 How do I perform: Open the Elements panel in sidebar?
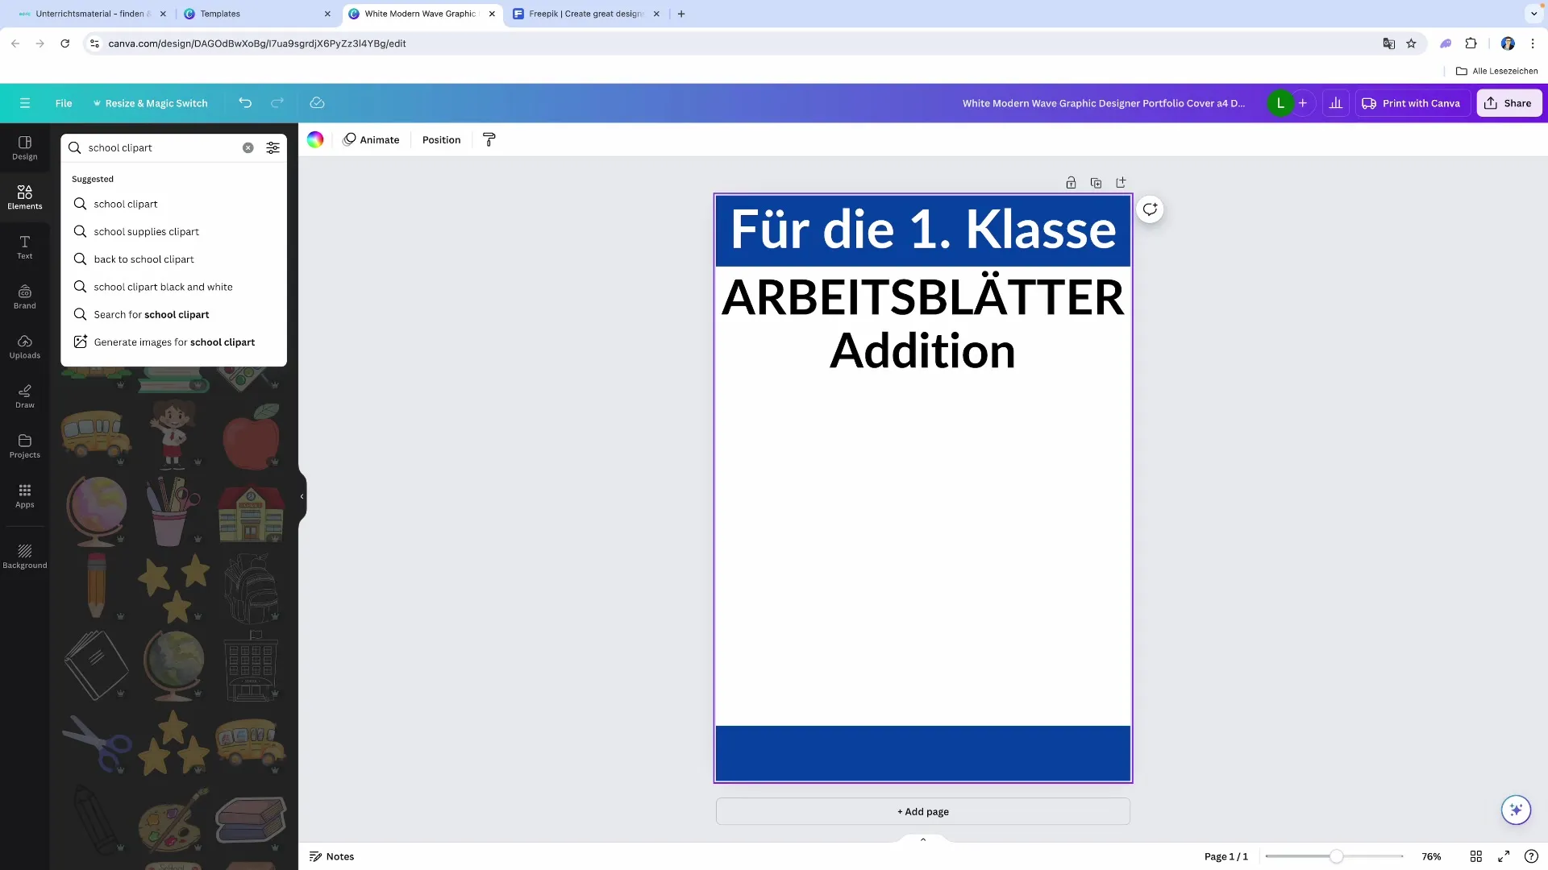(24, 196)
